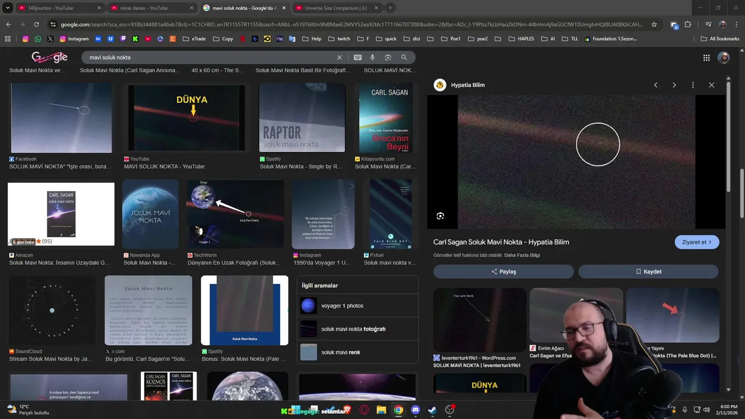Open a new browser tab
Screen dimensions: 745x419
coord(390,8)
